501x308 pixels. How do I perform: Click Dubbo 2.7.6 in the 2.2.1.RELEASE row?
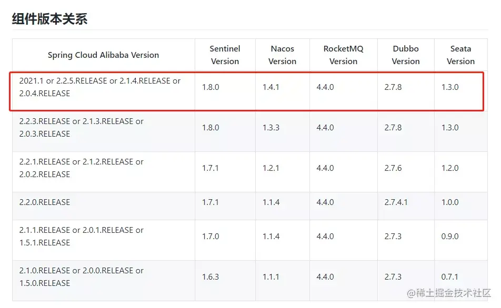pyautogui.click(x=393, y=168)
